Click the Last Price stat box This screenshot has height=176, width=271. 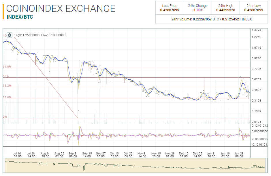170,8
